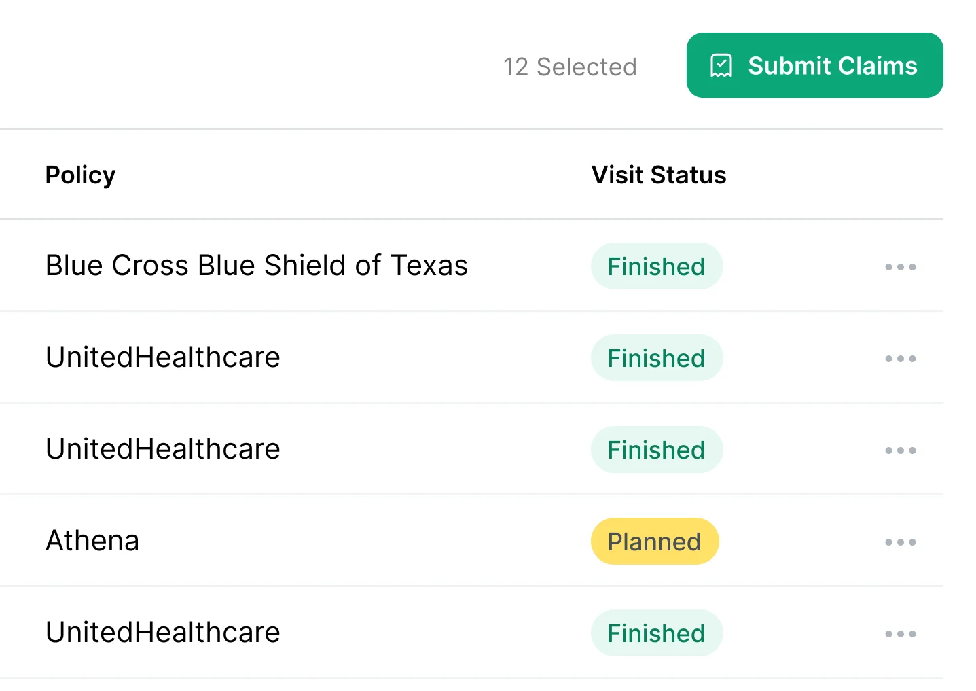The width and height of the screenshot is (976, 691).
Task: Select the Blue Cross Blue Shield of Texas policy
Action: tap(256, 266)
